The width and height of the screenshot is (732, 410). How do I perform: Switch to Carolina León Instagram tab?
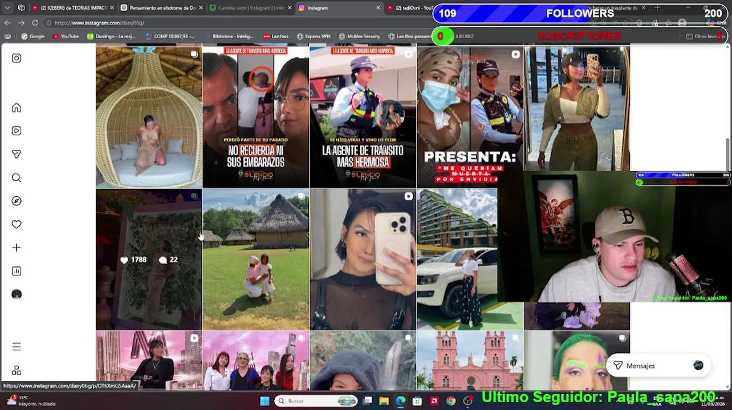click(x=251, y=8)
